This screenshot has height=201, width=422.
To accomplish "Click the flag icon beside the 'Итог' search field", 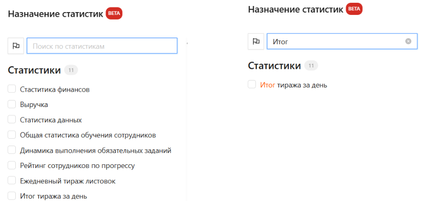I will pyautogui.click(x=256, y=41).
